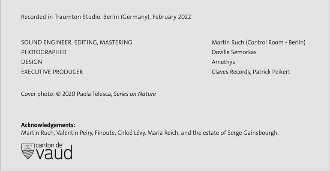Click the 'PHOTOGRAPHER' label

44,52
